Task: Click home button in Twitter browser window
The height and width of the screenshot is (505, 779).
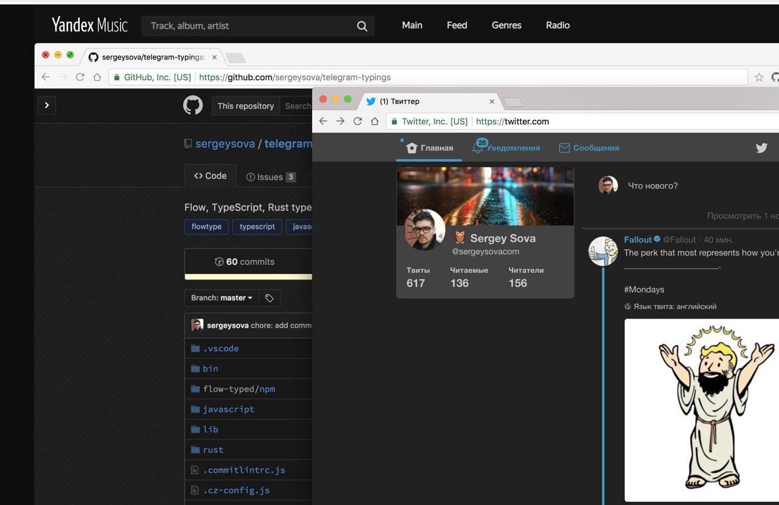Action: [374, 121]
